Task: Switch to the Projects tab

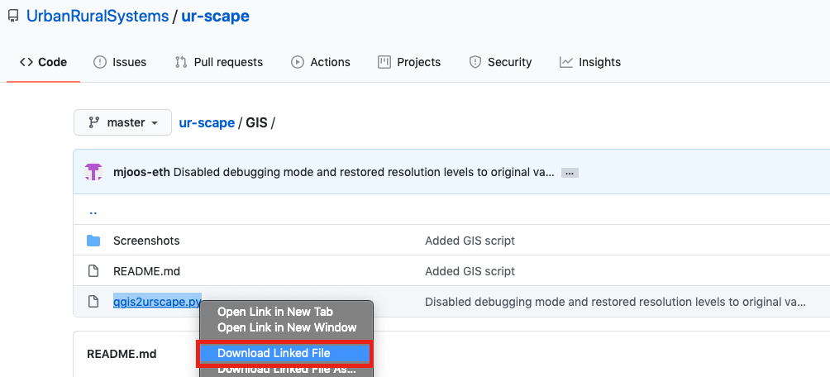Action: [408, 62]
